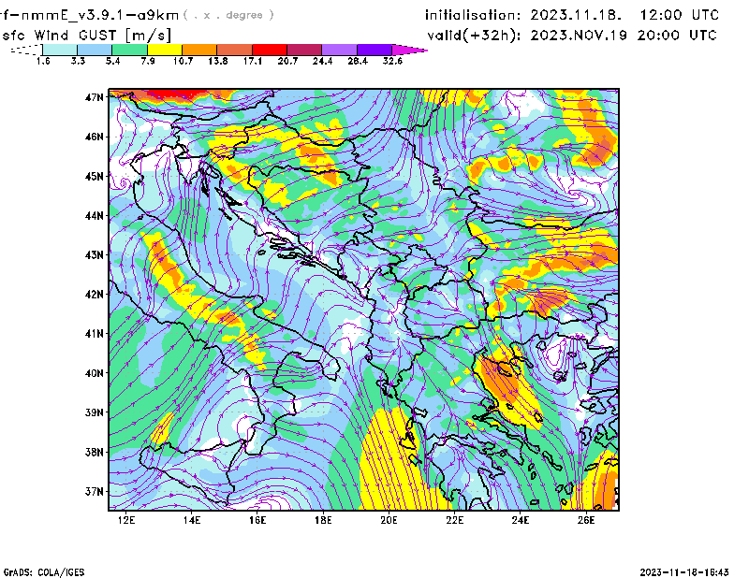Image resolution: width=749 pixels, height=578 pixels.
Task: Click the light blue 3.3–5.4 legend swatch
Action: tap(95, 50)
